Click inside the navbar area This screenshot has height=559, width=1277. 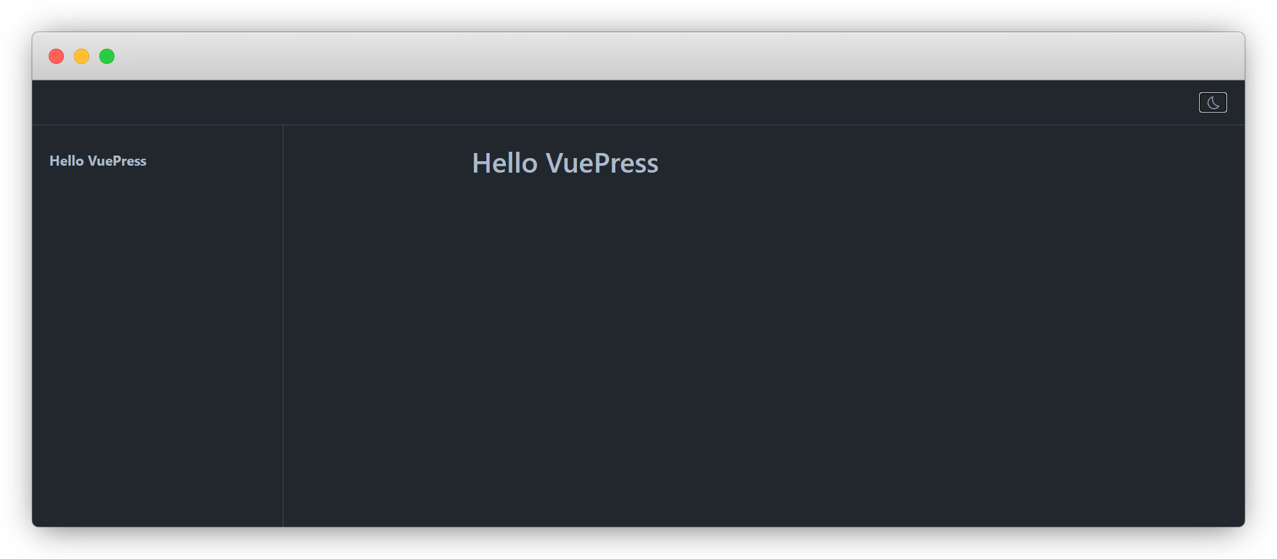point(632,102)
